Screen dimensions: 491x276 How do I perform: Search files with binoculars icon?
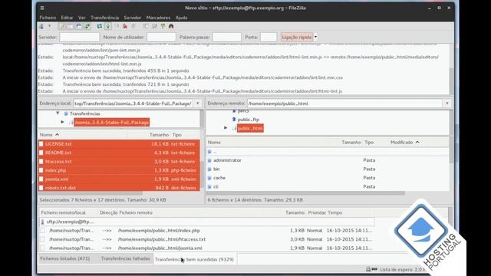pos(171,27)
